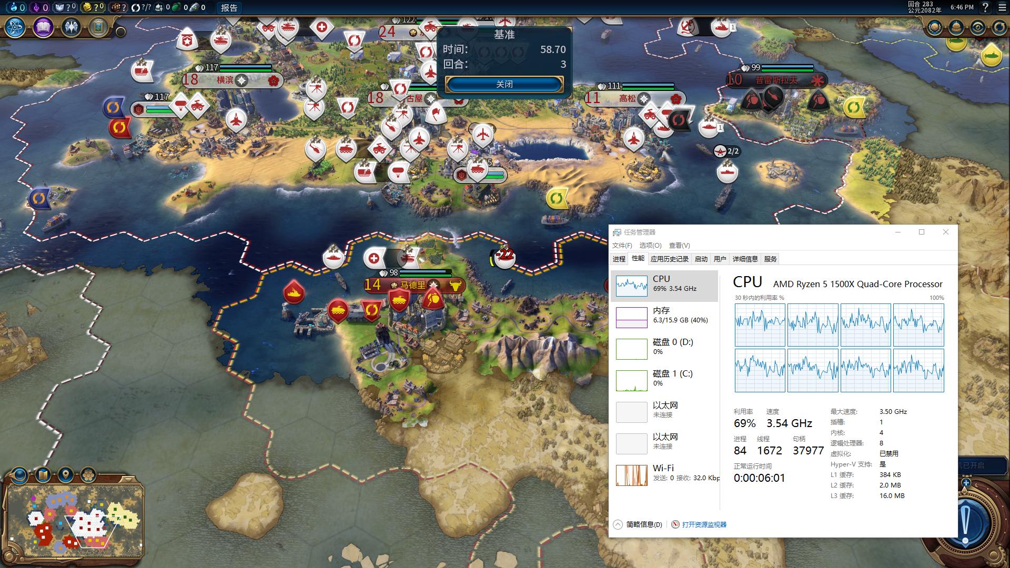This screenshot has height=568, width=1010.
Task: Open the Great Works painting icon
Action: 98,27
